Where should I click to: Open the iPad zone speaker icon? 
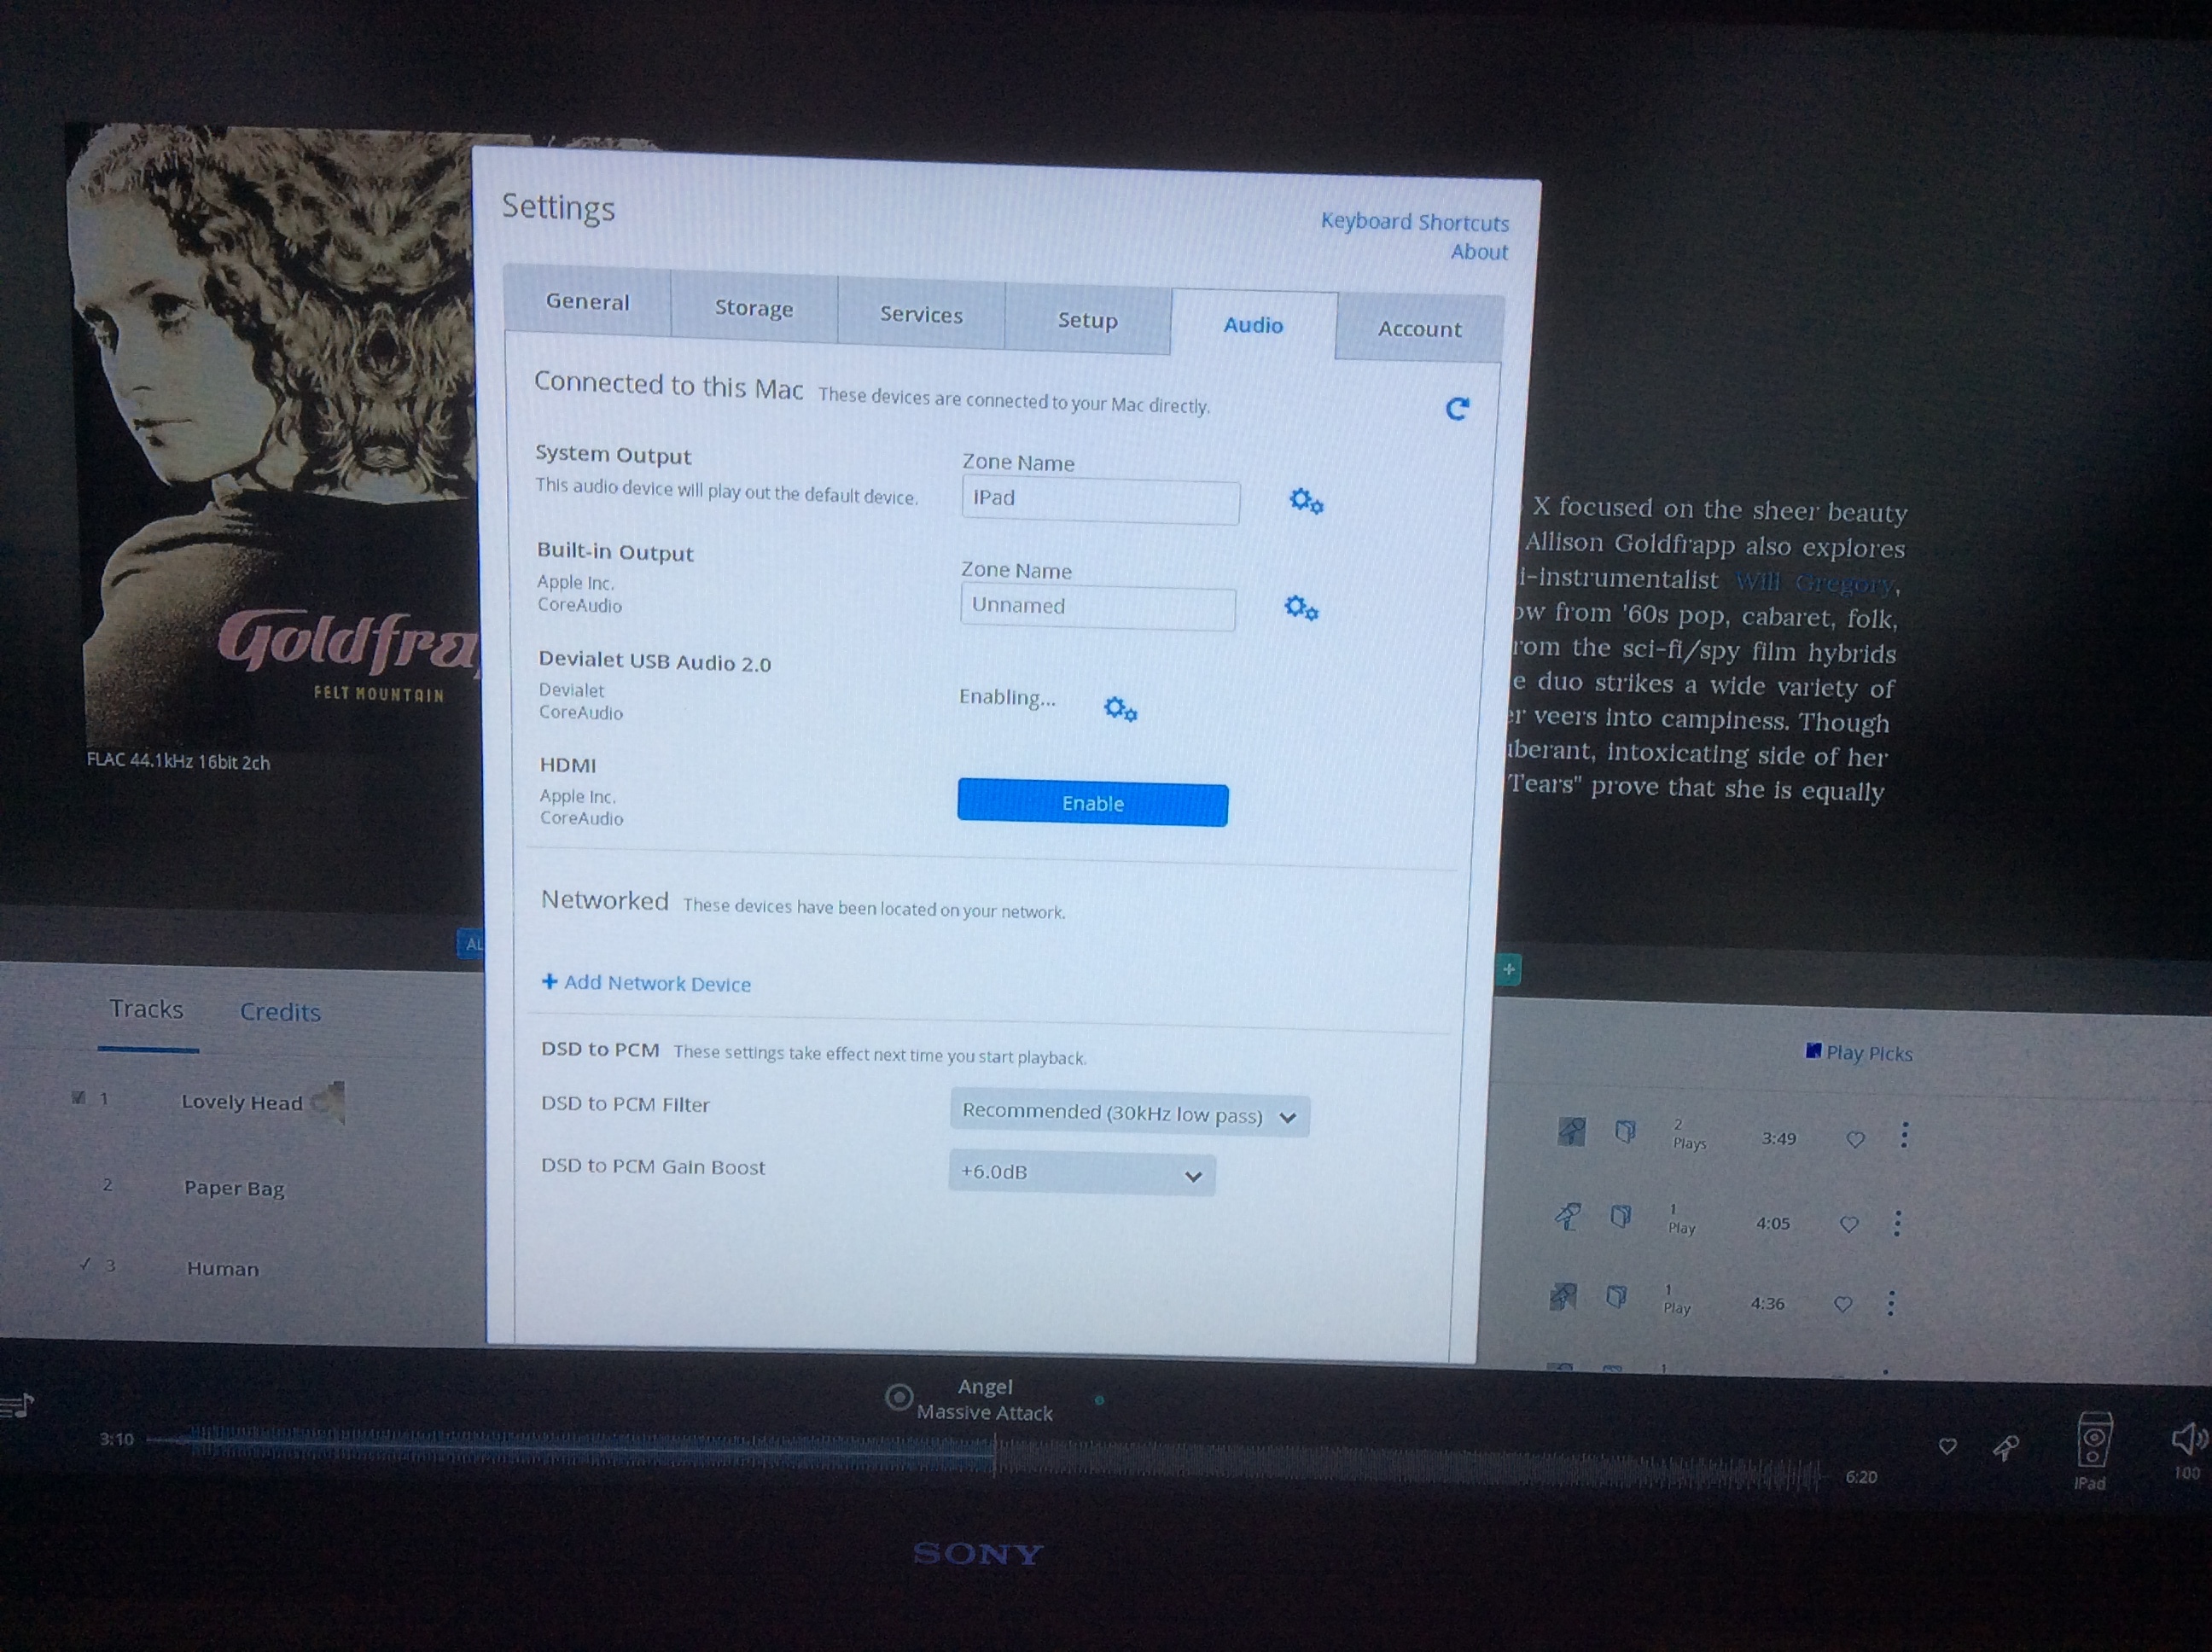pos(2093,1441)
